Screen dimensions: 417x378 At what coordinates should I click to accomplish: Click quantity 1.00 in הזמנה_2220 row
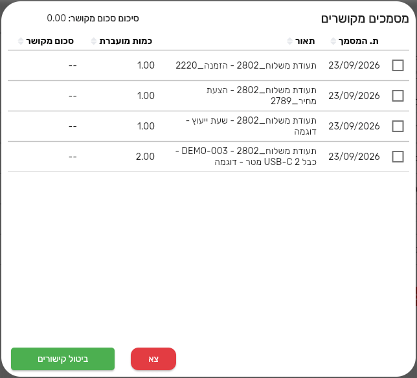tap(146, 65)
